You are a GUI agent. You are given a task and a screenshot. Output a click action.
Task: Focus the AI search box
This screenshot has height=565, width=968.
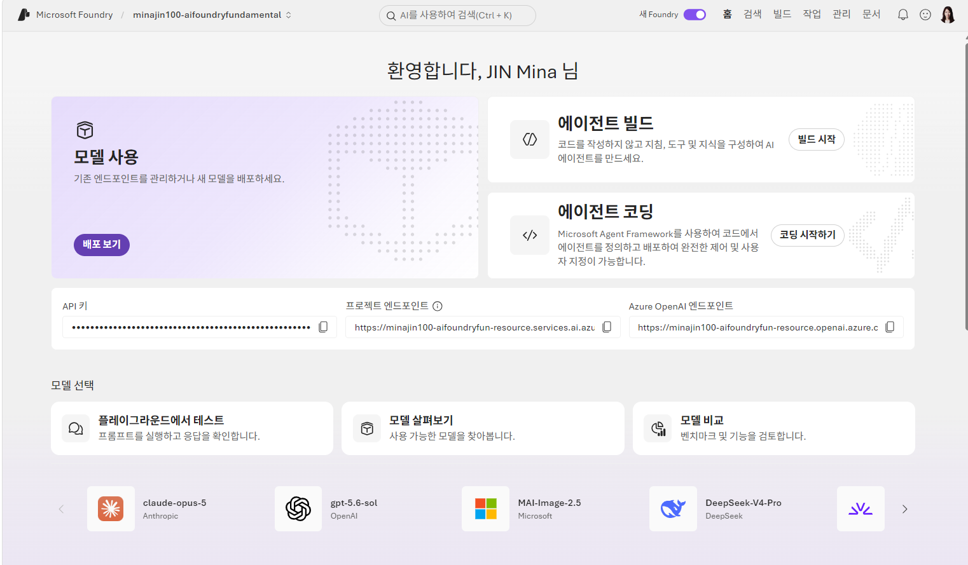(x=457, y=16)
